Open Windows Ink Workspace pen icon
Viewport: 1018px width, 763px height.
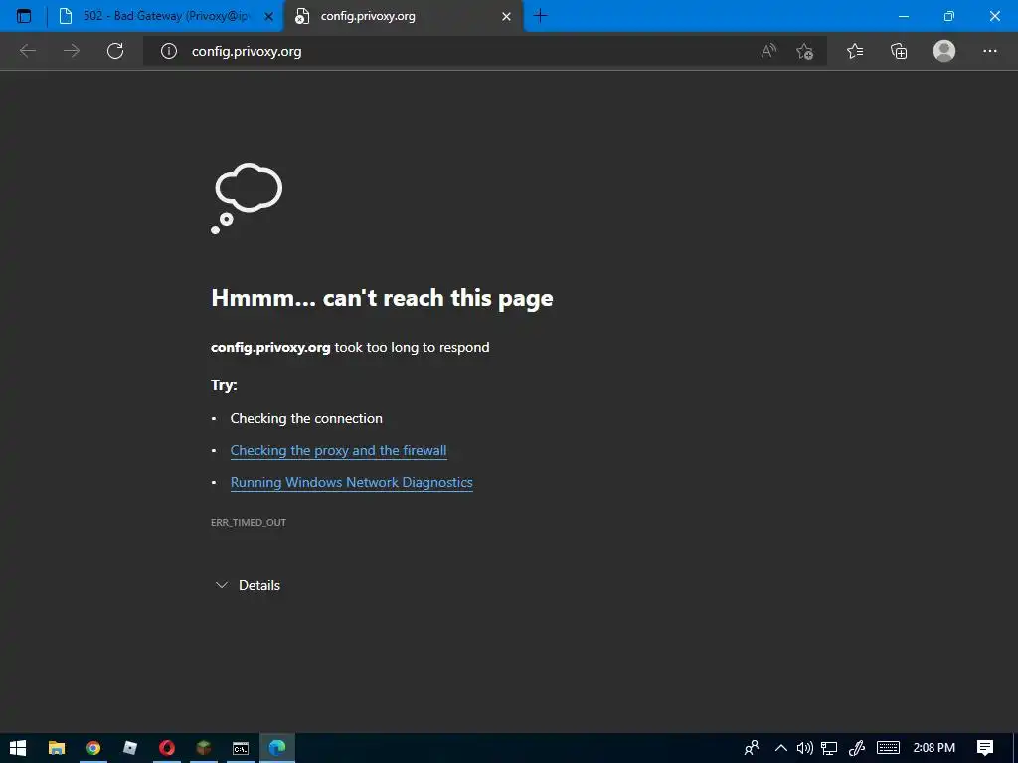pos(856,748)
